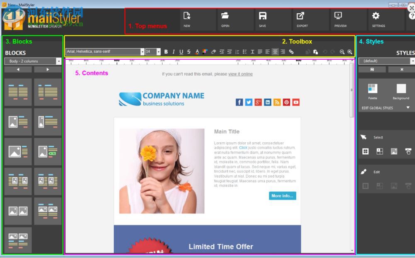This screenshot has width=415, height=258.
Task: Click the save icon in the Styles panel
Action: (372, 69)
